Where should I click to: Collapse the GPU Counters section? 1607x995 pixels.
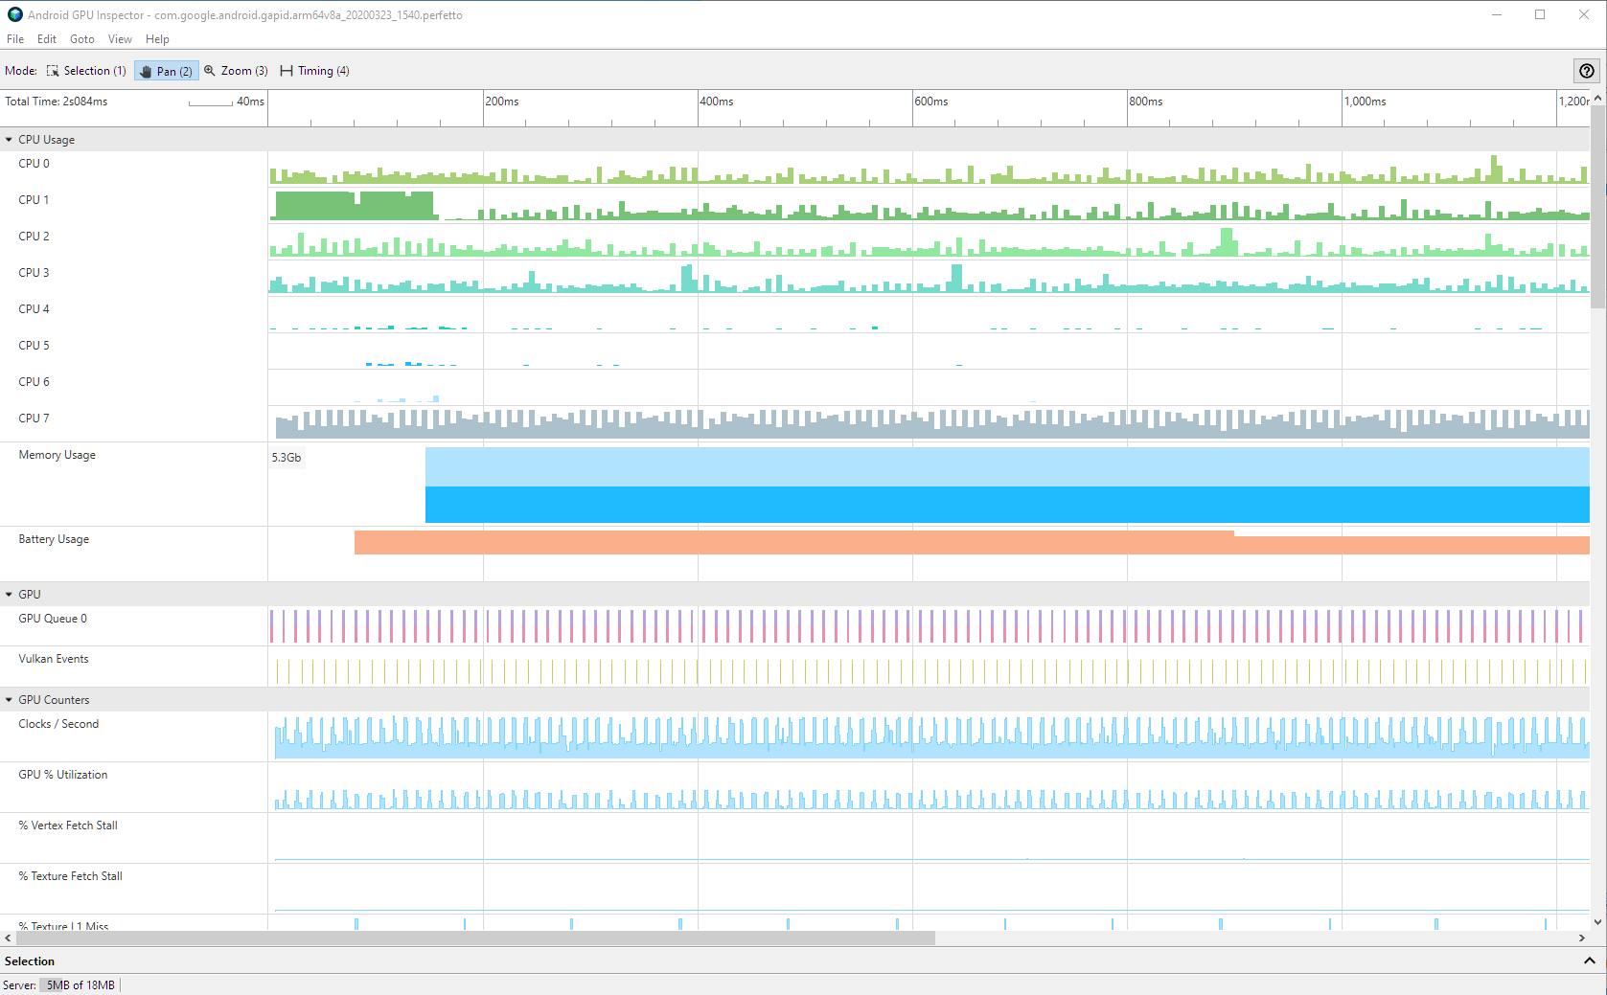coord(9,699)
